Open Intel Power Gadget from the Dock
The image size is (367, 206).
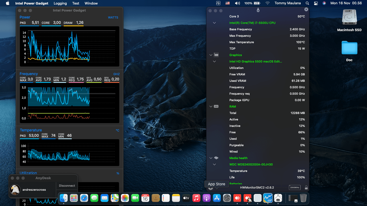click(x=268, y=198)
